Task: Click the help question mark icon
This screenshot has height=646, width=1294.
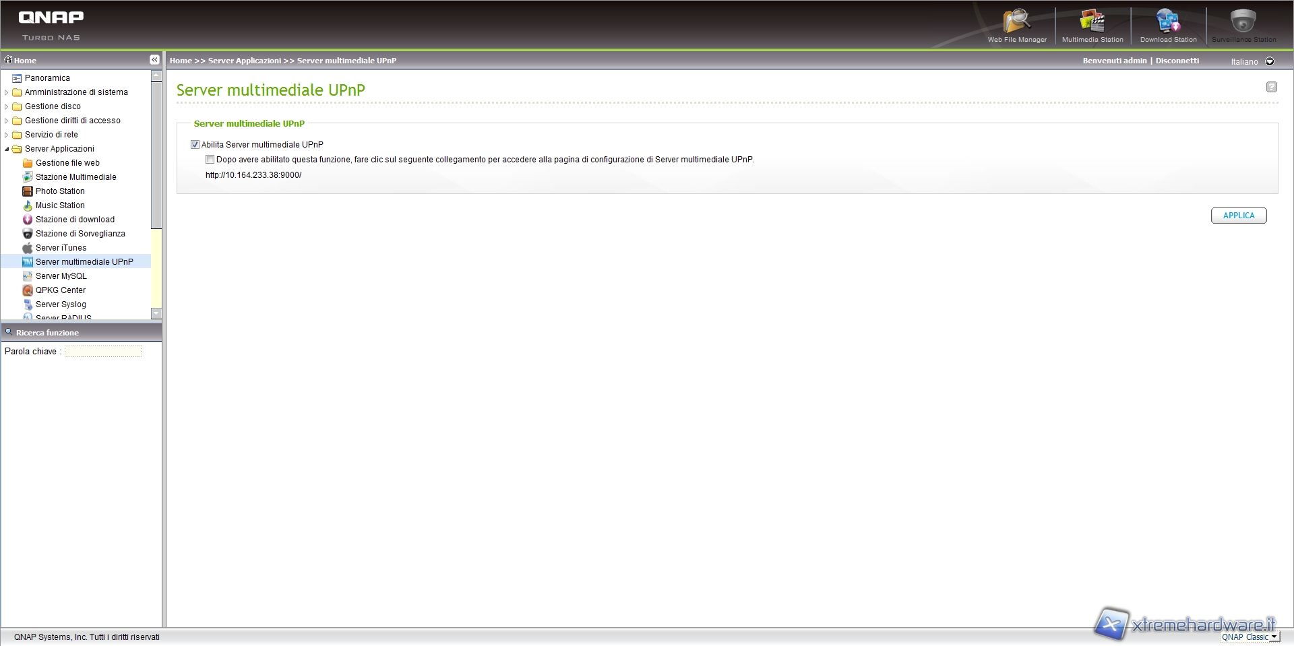Action: point(1271,87)
